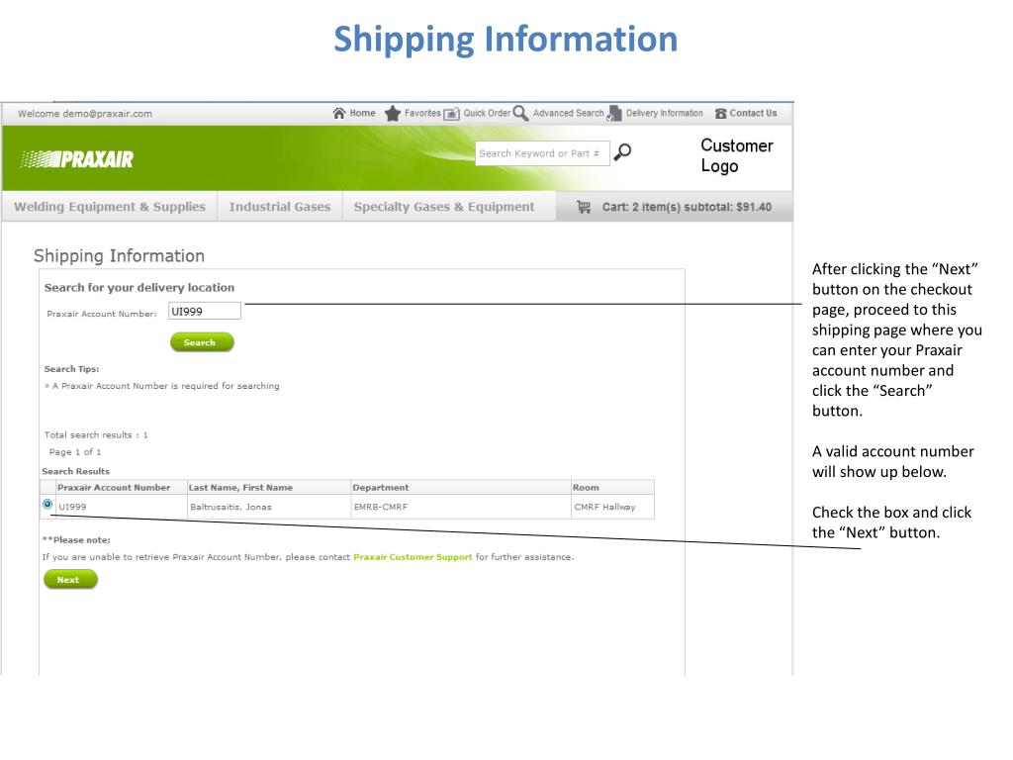Click the Advanced Search magnifier icon

[x=520, y=113]
